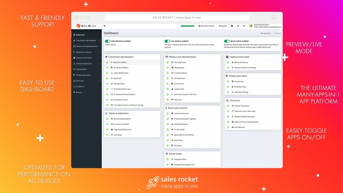Toggle the Reactions green status dot
Image resolution: width=343 pixels, height=193 pixels.
coord(107,78)
